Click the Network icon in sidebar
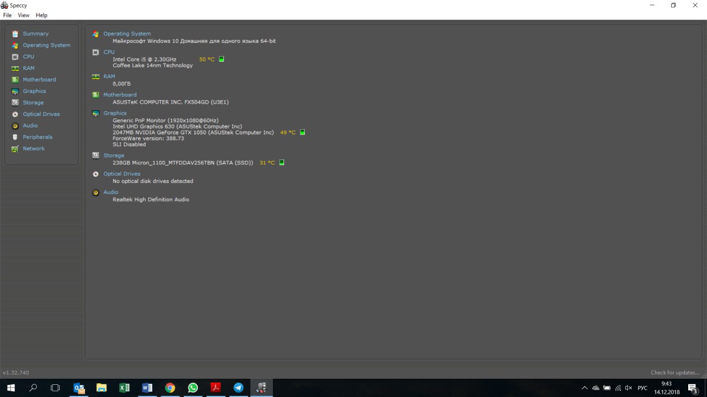The width and height of the screenshot is (707, 397). click(x=15, y=148)
